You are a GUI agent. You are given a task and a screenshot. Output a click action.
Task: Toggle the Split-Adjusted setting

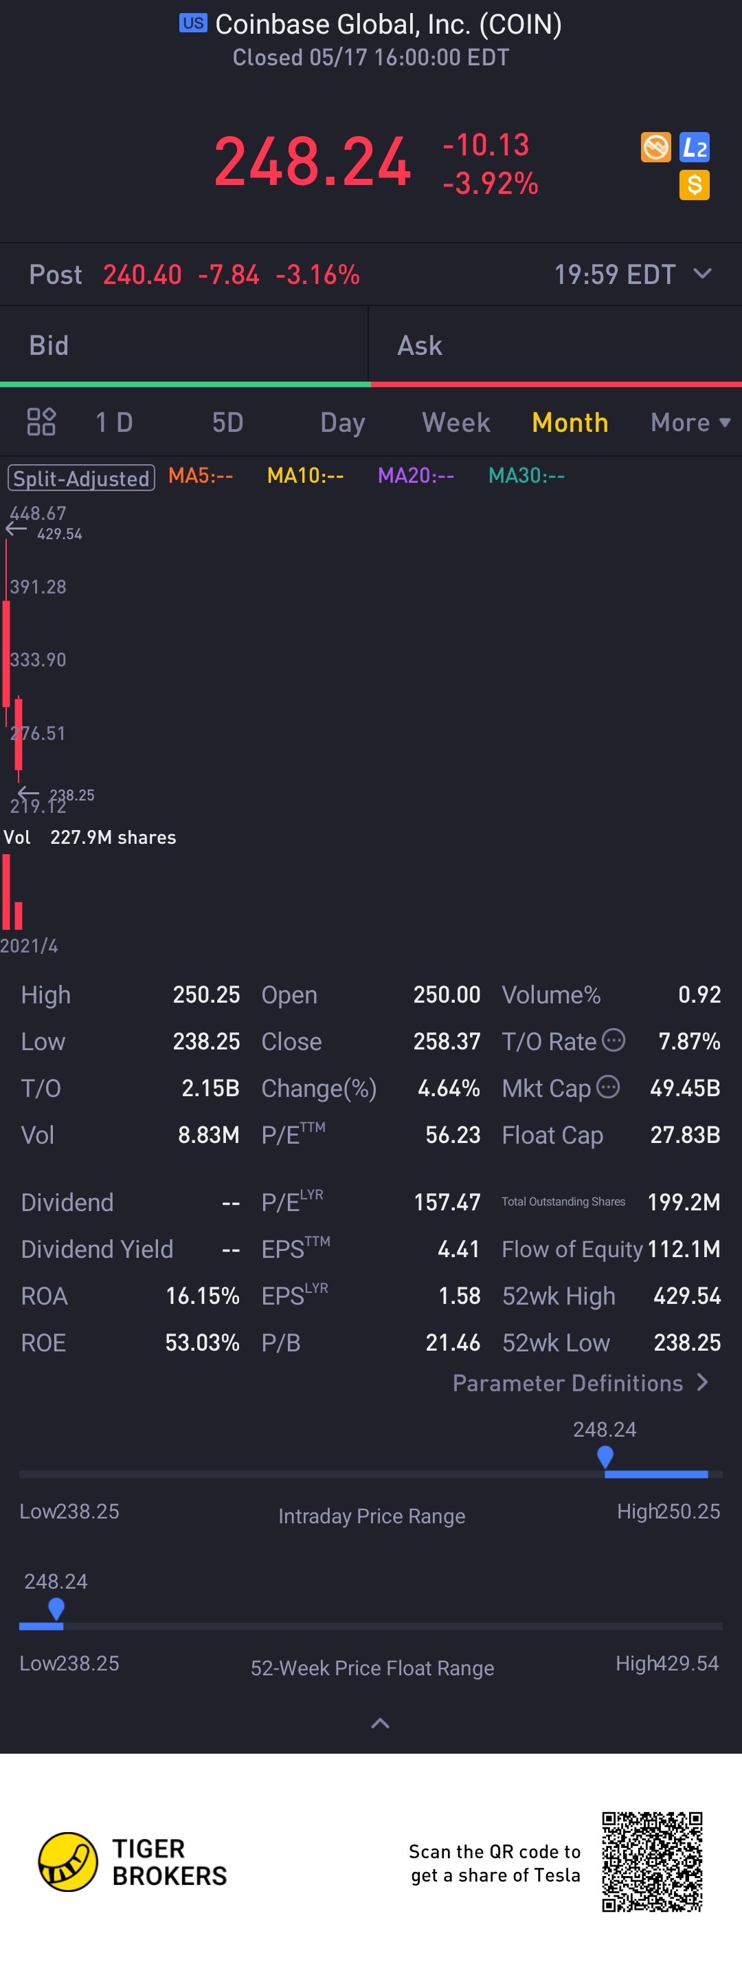(x=81, y=477)
